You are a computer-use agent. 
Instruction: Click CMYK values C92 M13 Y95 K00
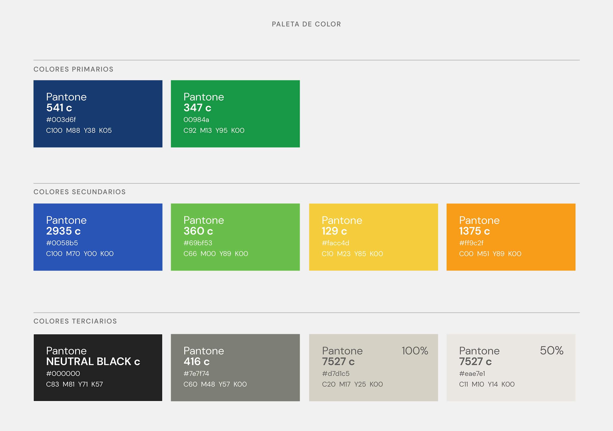click(x=214, y=130)
